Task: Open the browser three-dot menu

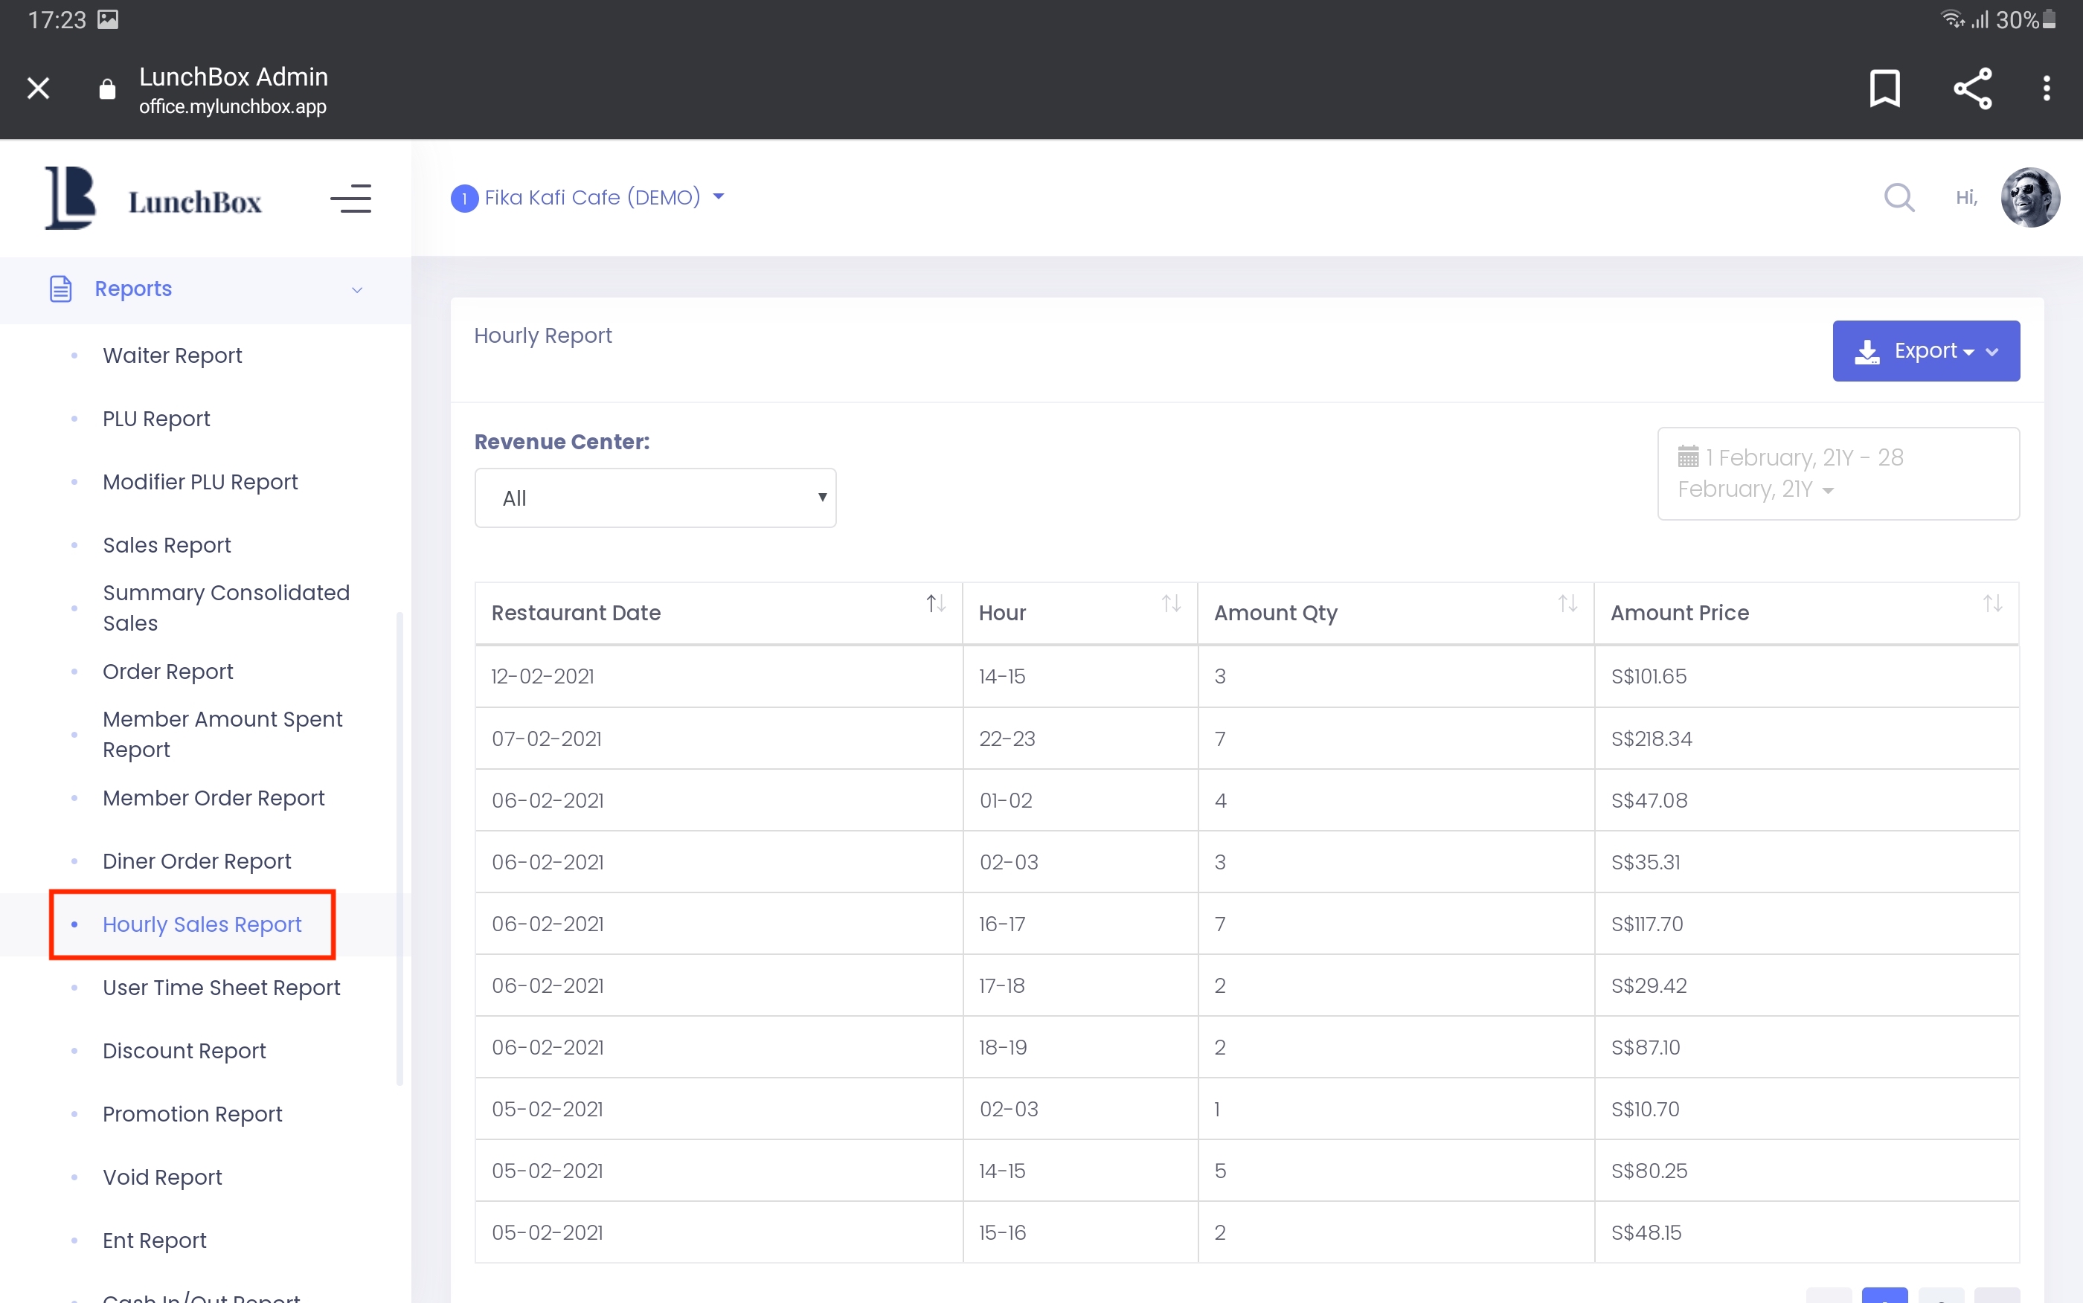Action: [2046, 88]
